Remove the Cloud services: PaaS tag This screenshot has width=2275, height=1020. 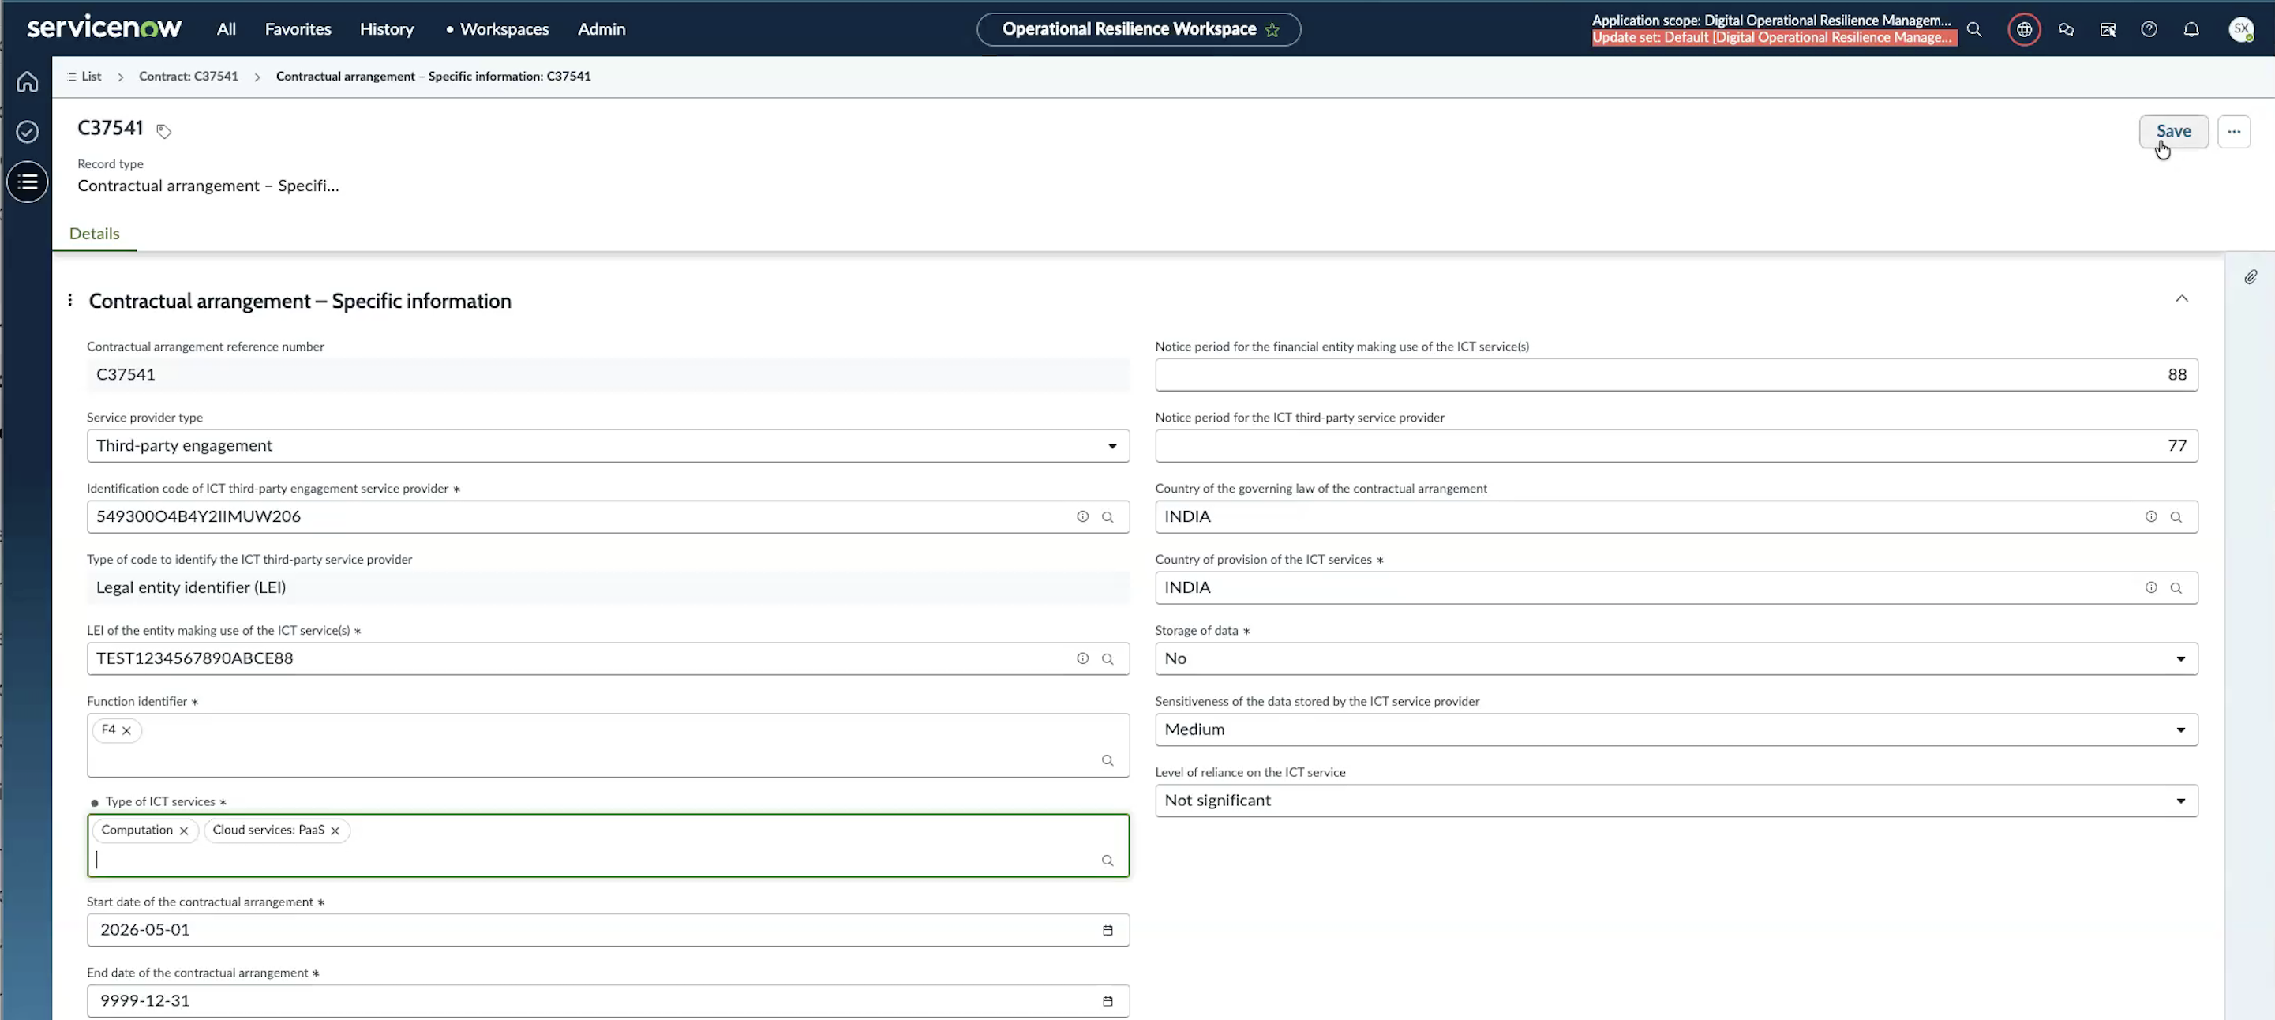pos(335,830)
